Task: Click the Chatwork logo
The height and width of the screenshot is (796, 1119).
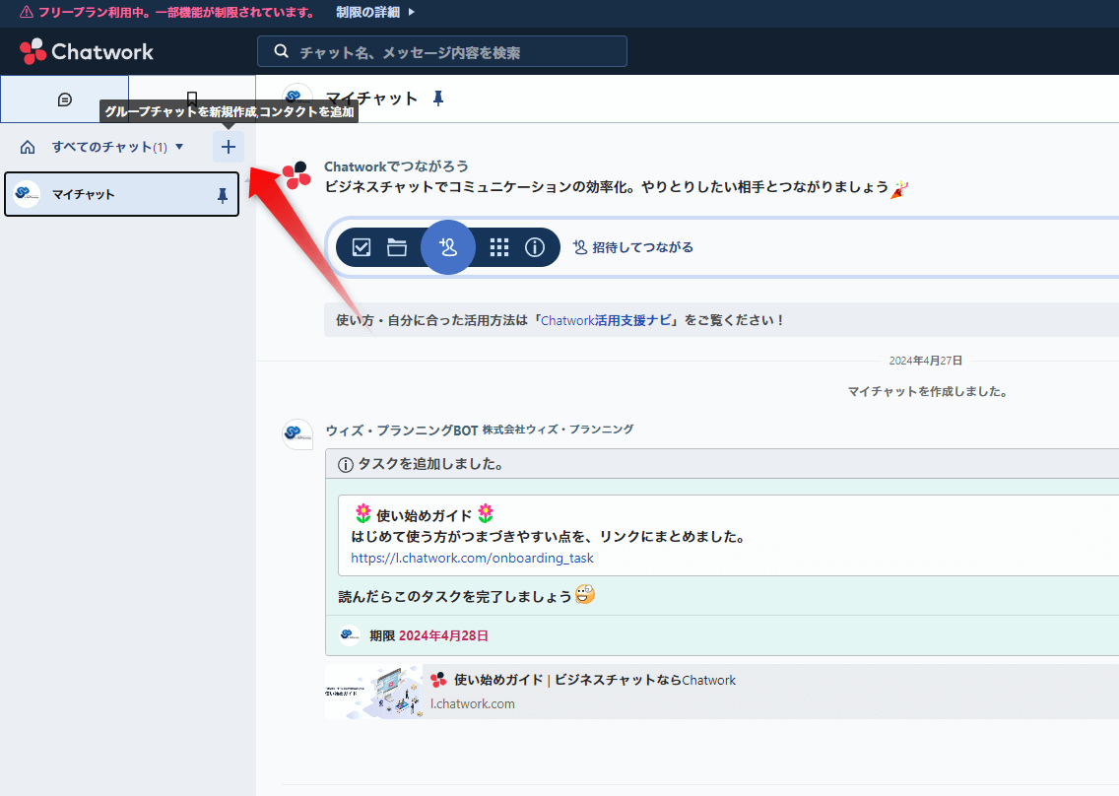Action: pos(87,51)
